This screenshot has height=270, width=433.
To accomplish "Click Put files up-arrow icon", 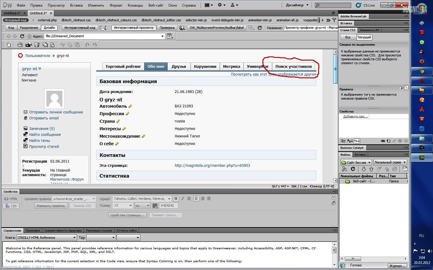I will [x=371, y=169].
